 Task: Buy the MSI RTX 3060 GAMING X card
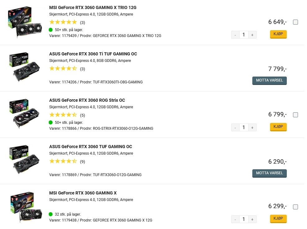pos(278,219)
